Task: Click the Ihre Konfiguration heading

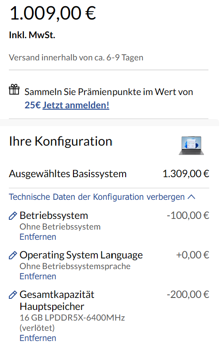Action: pos(61,141)
